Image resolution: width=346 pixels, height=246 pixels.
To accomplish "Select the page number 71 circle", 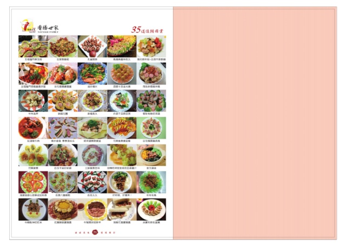I will pyautogui.click(x=95, y=232).
